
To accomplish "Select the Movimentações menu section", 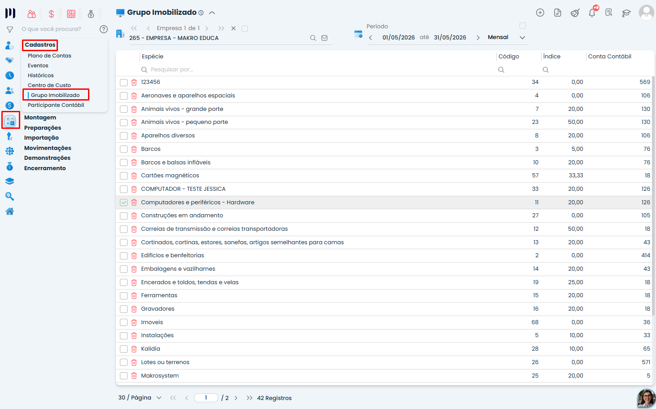I will (48, 148).
